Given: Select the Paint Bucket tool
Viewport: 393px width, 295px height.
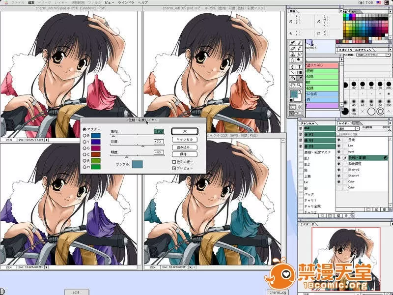Looking at the screenshot, I should click(x=292, y=79).
